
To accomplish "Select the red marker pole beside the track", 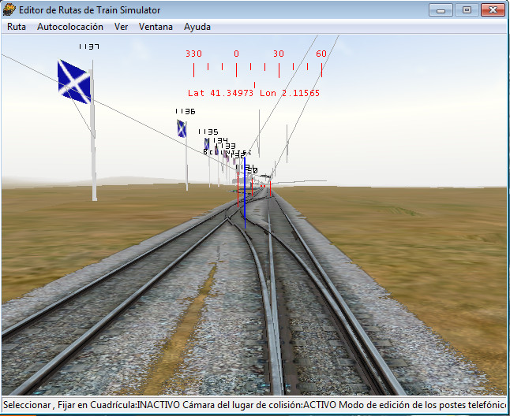I will 270,188.
